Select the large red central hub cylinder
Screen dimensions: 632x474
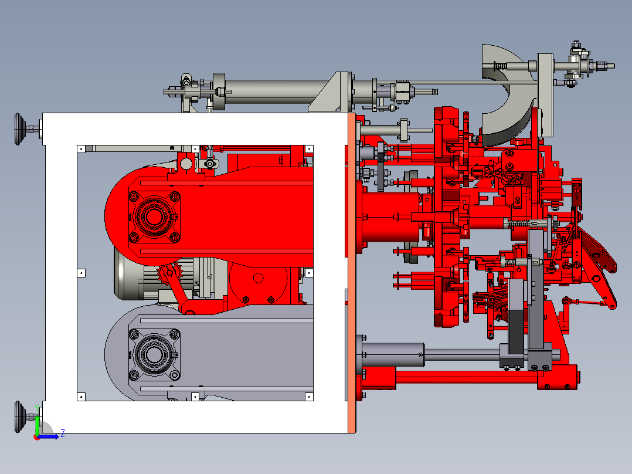(390, 216)
